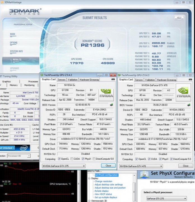Open Adjust desktop size and position link
Viewport: 195px width, 202px height.
pos(110,188)
